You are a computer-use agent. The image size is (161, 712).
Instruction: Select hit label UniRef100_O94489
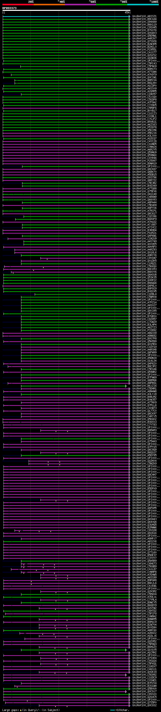click(x=144, y=22)
